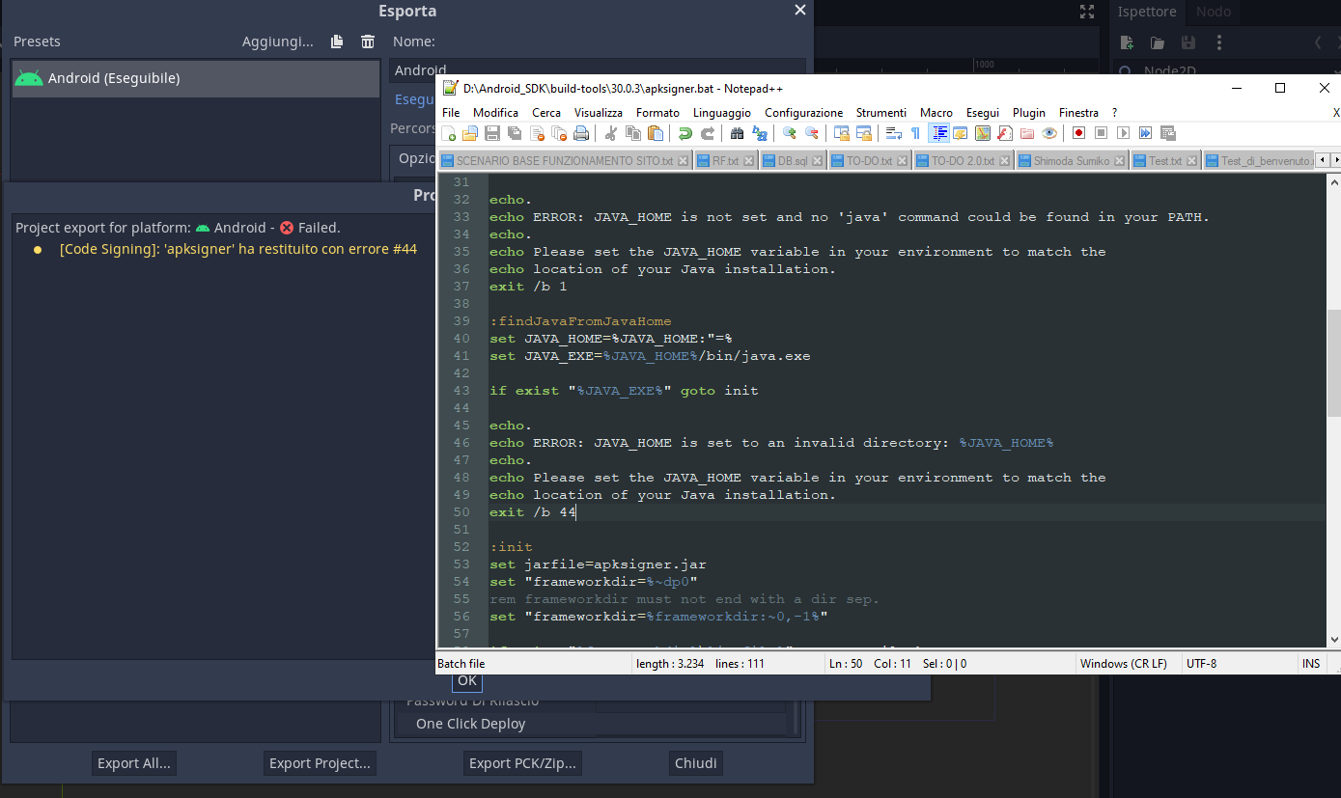Click the Inspector back-history chevron

point(1318,42)
